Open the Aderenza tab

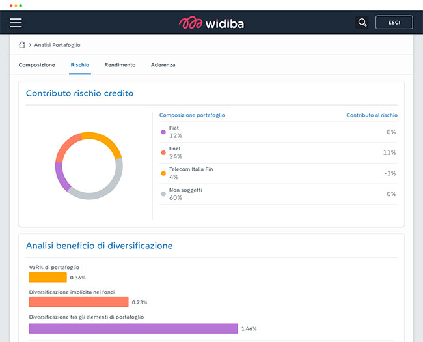tap(163, 65)
